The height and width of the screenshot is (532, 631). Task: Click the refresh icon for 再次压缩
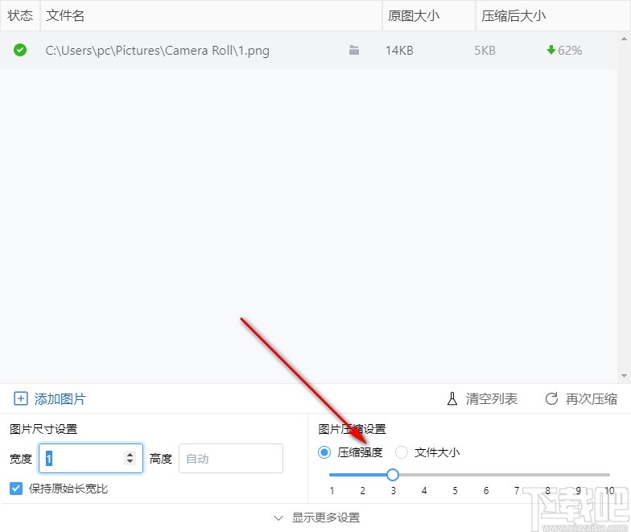(x=551, y=398)
